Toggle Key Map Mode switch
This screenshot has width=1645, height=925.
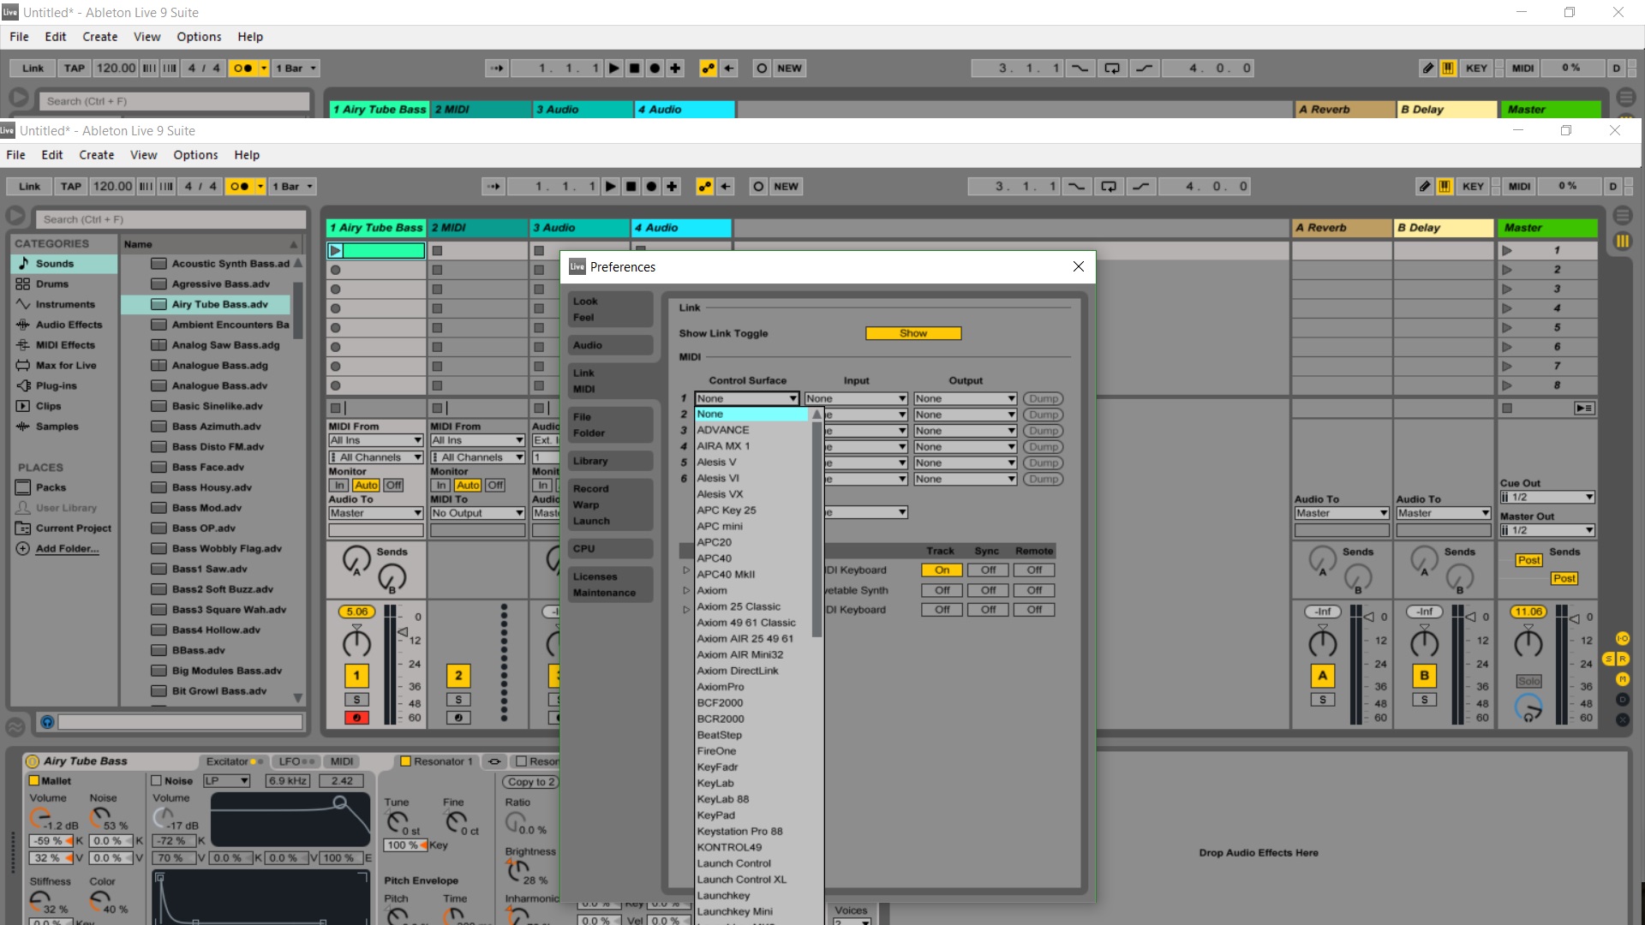tap(1473, 187)
